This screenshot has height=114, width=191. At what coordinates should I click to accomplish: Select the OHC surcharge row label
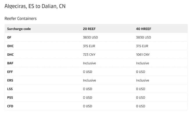pos(10,46)
